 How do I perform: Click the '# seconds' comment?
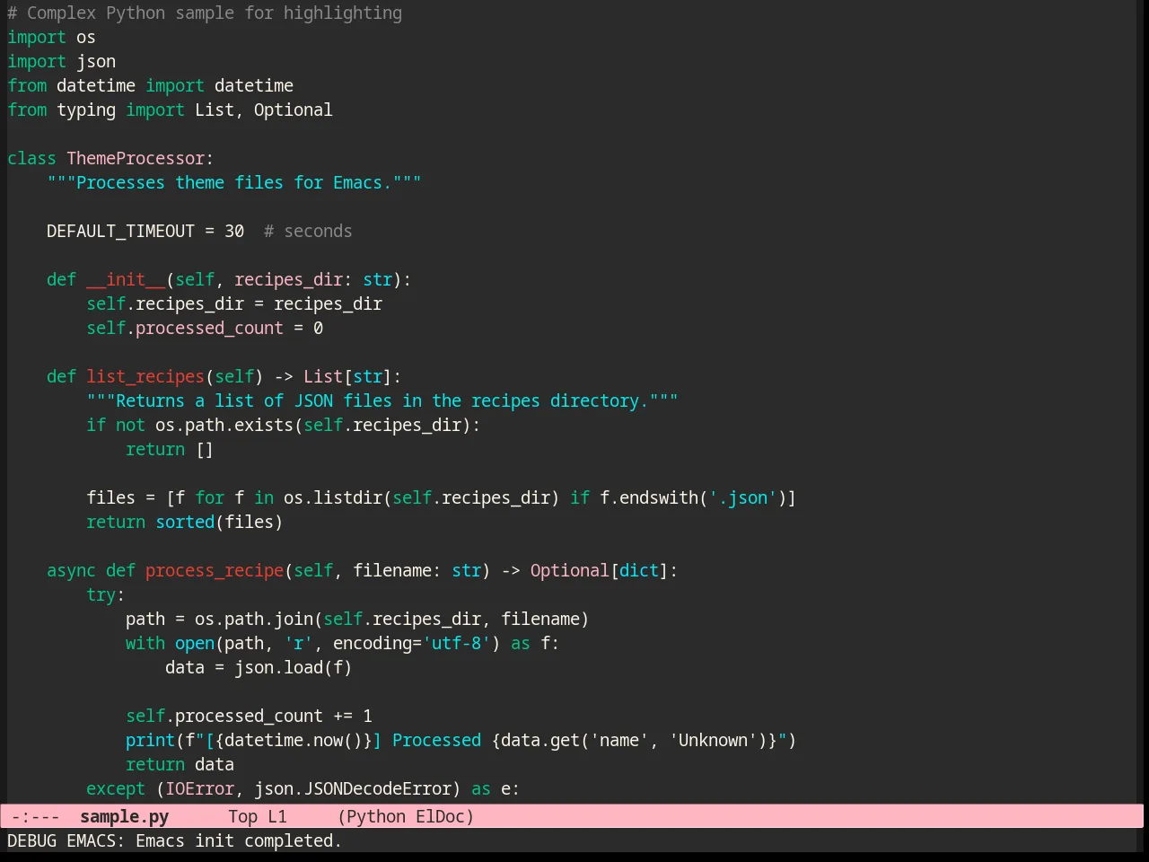tap(308, 231)
